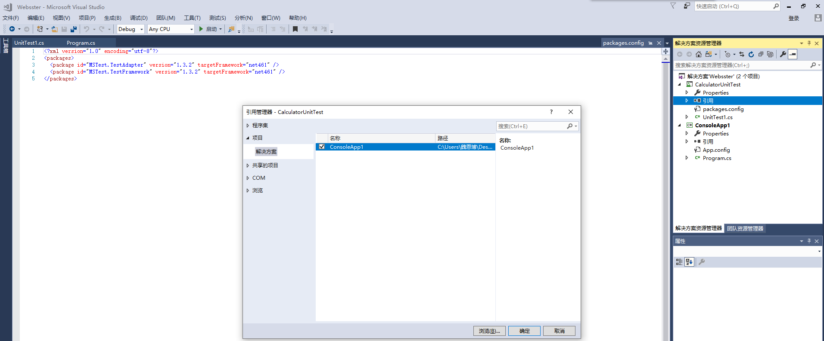Click the 登录 sign-in link
This screenshot has height=341, width=824.
pos(794,18)
